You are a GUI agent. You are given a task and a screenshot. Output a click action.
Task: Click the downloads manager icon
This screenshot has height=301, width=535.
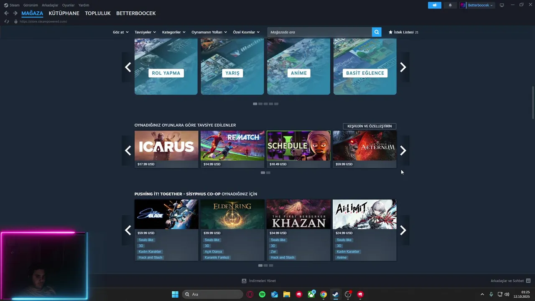pos(244,281)
